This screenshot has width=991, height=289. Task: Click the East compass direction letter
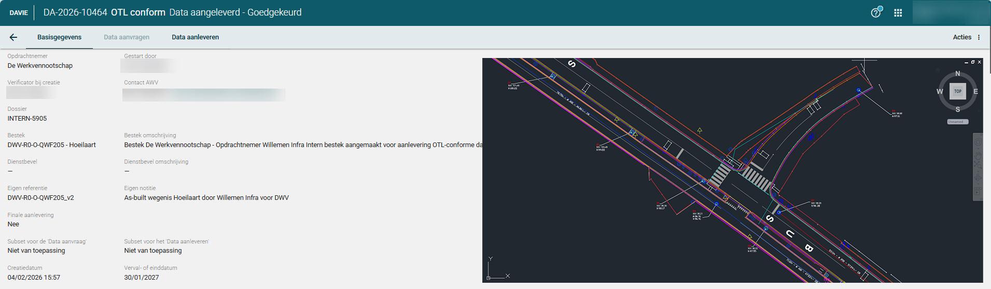(975, 92)
